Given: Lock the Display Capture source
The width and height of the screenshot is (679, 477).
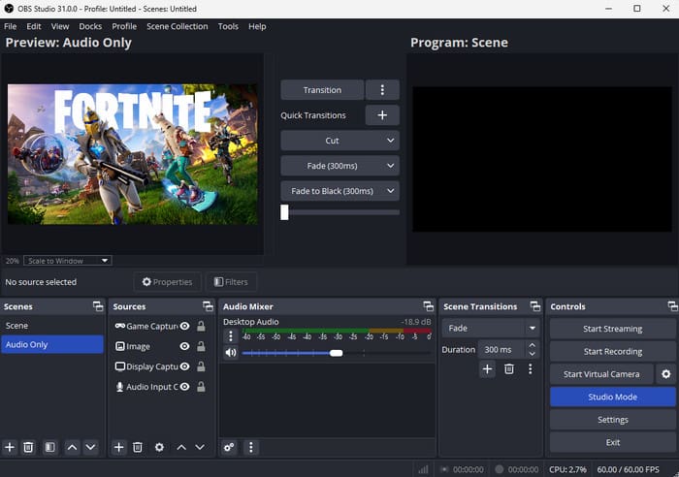Looking at the screenshot, I should click(201, 366).
